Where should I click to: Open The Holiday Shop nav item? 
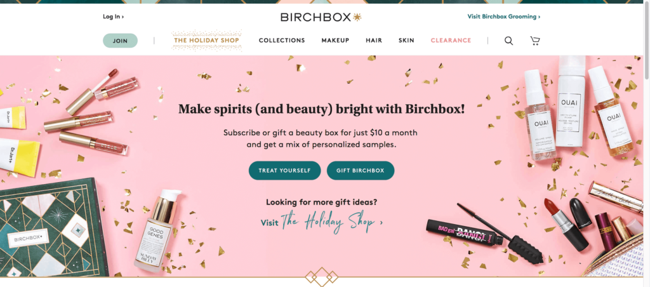[206, 40]
